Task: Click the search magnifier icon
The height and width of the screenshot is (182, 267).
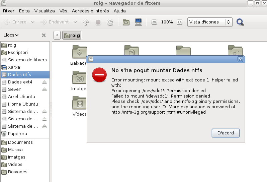Action: 240,22
